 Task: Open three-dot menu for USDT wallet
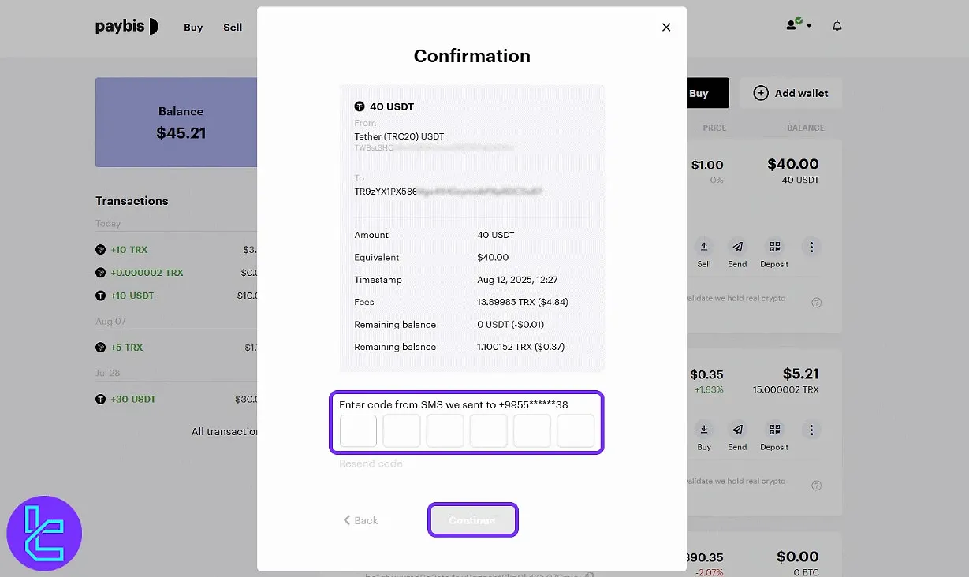[x=811, y=247]
